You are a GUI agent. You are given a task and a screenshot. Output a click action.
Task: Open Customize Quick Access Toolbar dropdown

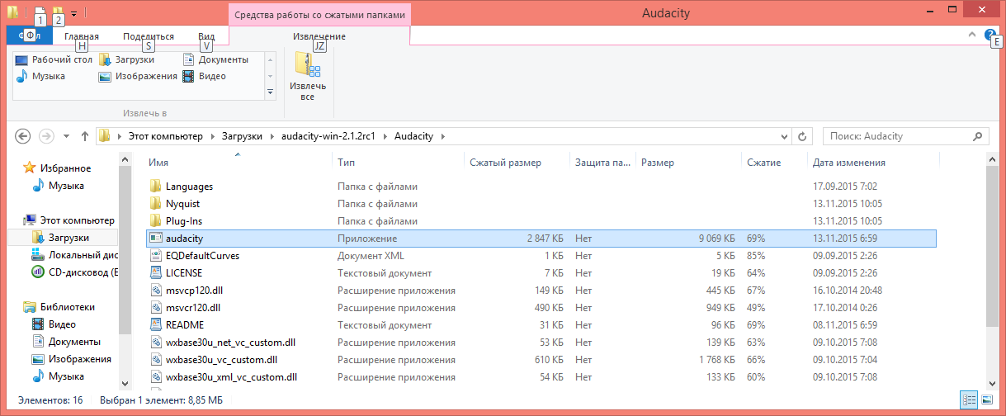[73, 14]
